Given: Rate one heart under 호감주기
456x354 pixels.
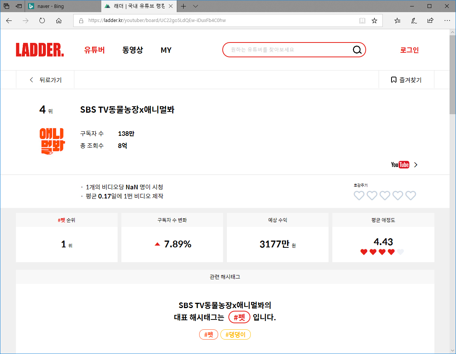Looking at the screenshot, I should pyautogui.click(x=359, y=196).
